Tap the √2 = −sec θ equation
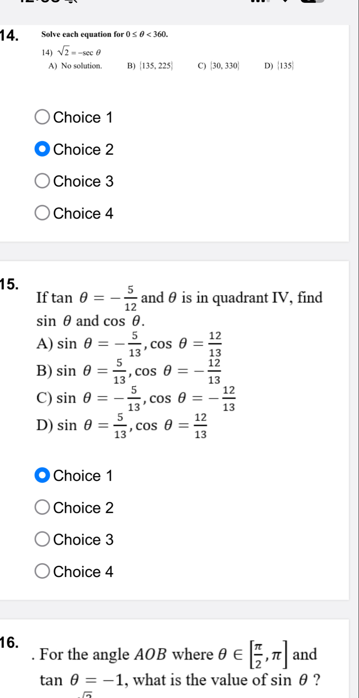This screenshot has height=698, width=359. 79,51
